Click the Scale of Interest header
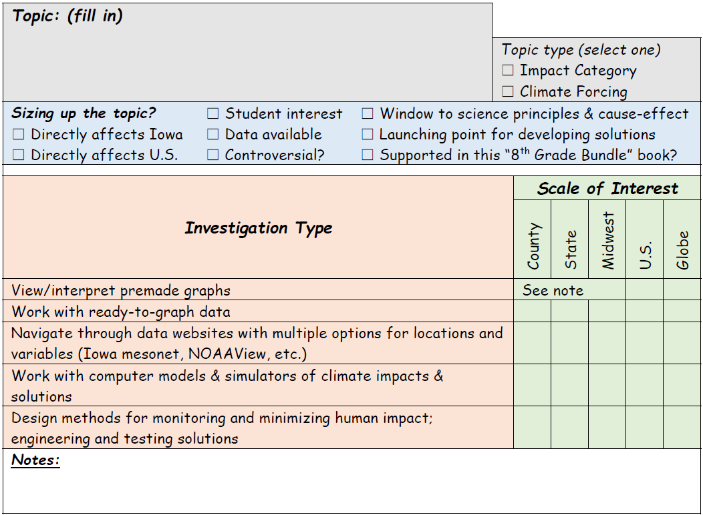Screen dimensions: 703x515 pyautogui.click(x=607, y=189)
